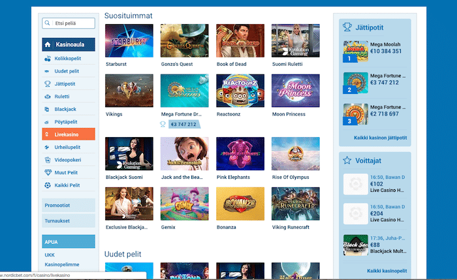Image resolution: width=457 pixels, height=280 pixels.
Task: Click the Uudet pelit icon
Action: 46,71
